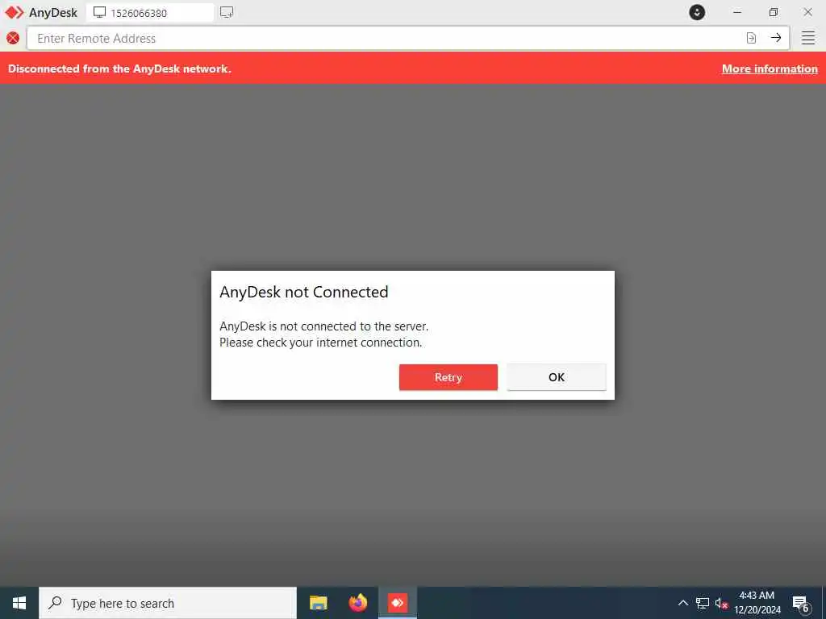Open the hamburger main menu
Screen dimensions: 826x619
pyautogui.click(x=808, y=38)
